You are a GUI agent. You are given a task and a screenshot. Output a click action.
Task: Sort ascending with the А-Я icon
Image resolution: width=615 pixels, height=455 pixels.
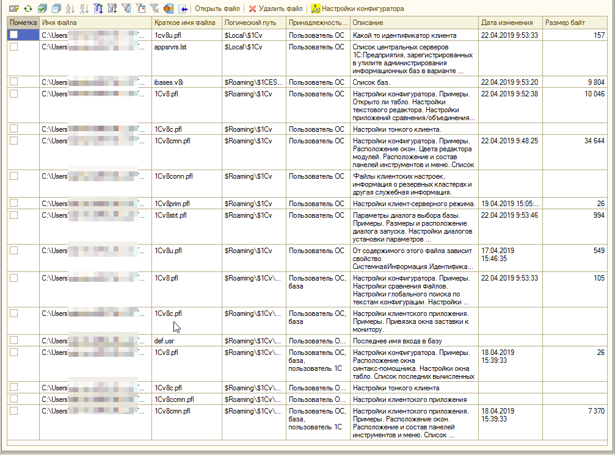click(x=70, y=8)
